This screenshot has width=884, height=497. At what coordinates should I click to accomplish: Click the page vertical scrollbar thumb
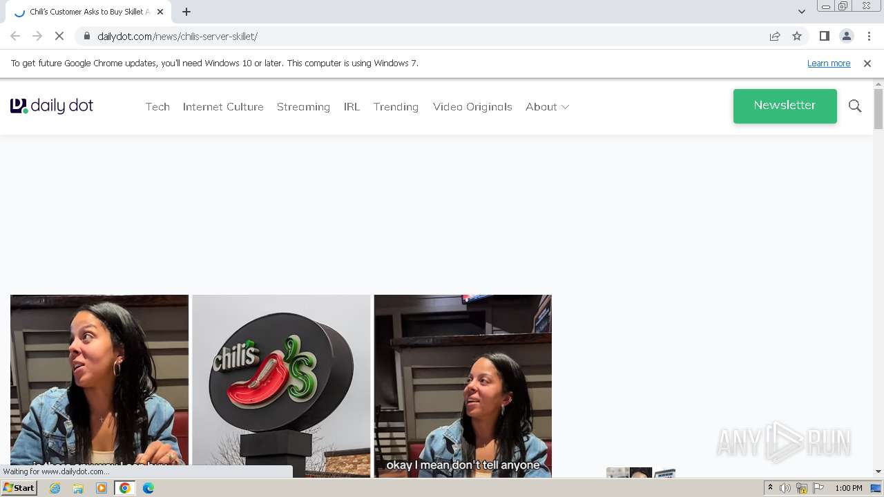pyautogui.click(x=878, y=109)
